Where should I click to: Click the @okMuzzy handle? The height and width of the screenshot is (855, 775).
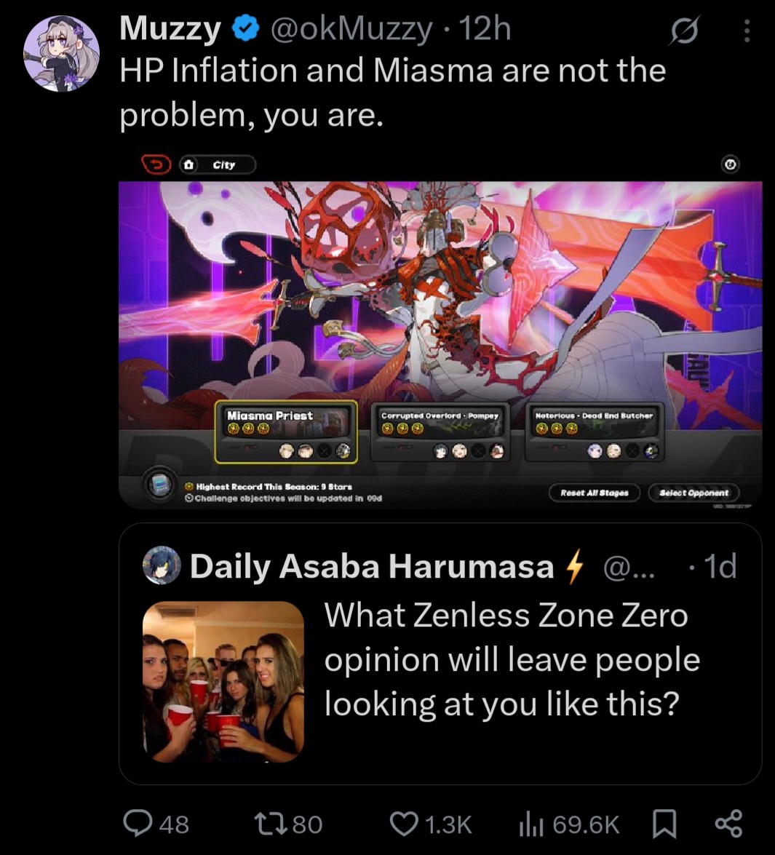click(351, 28)
